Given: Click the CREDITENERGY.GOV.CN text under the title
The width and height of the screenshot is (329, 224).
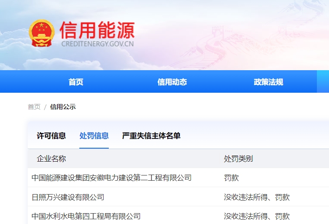Looking at the screenshot, I should 97,44.
